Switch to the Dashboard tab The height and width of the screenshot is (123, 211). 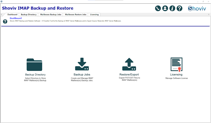[12, 15]
